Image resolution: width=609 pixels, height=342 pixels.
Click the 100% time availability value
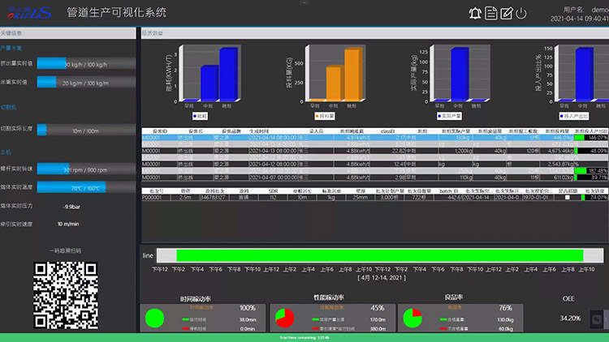[x=248, y=308]
